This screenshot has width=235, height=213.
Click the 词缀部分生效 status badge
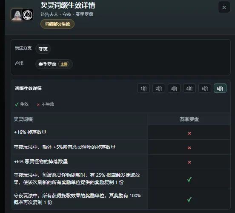point(57,24)
